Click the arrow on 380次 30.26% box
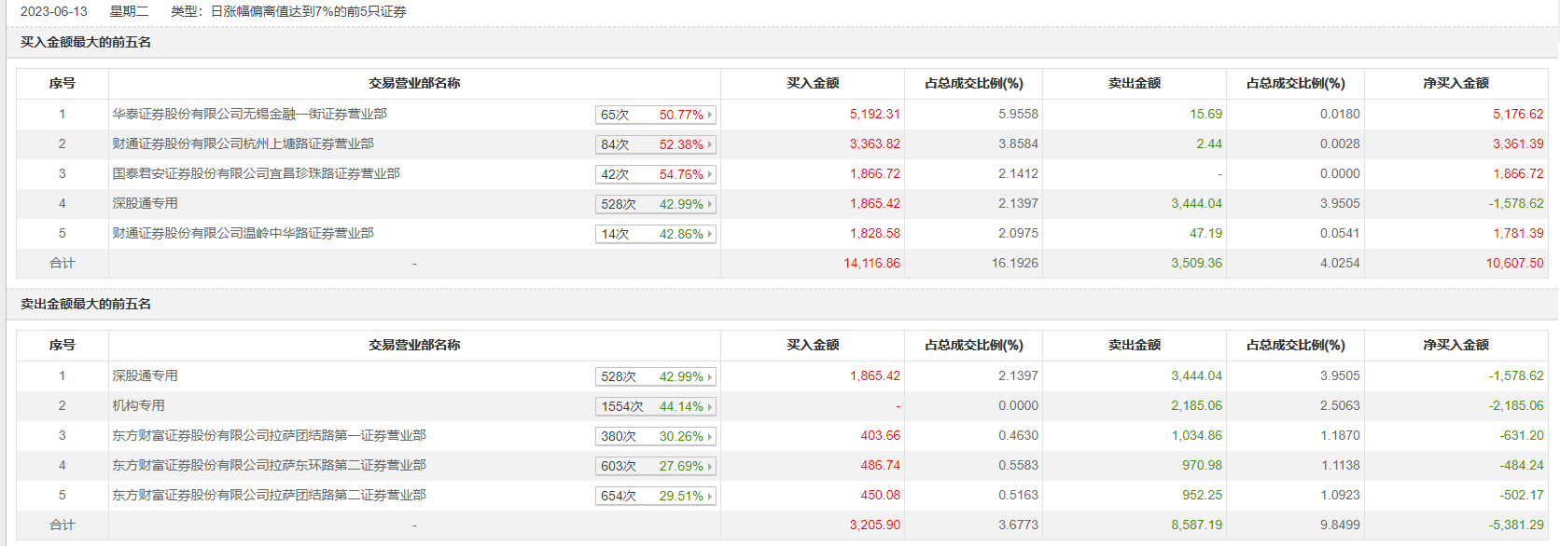Viewport: 1560px width, 546px height. 710,436
